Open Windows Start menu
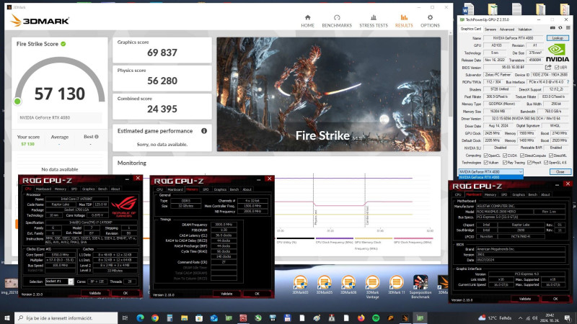 pos(7,318)
